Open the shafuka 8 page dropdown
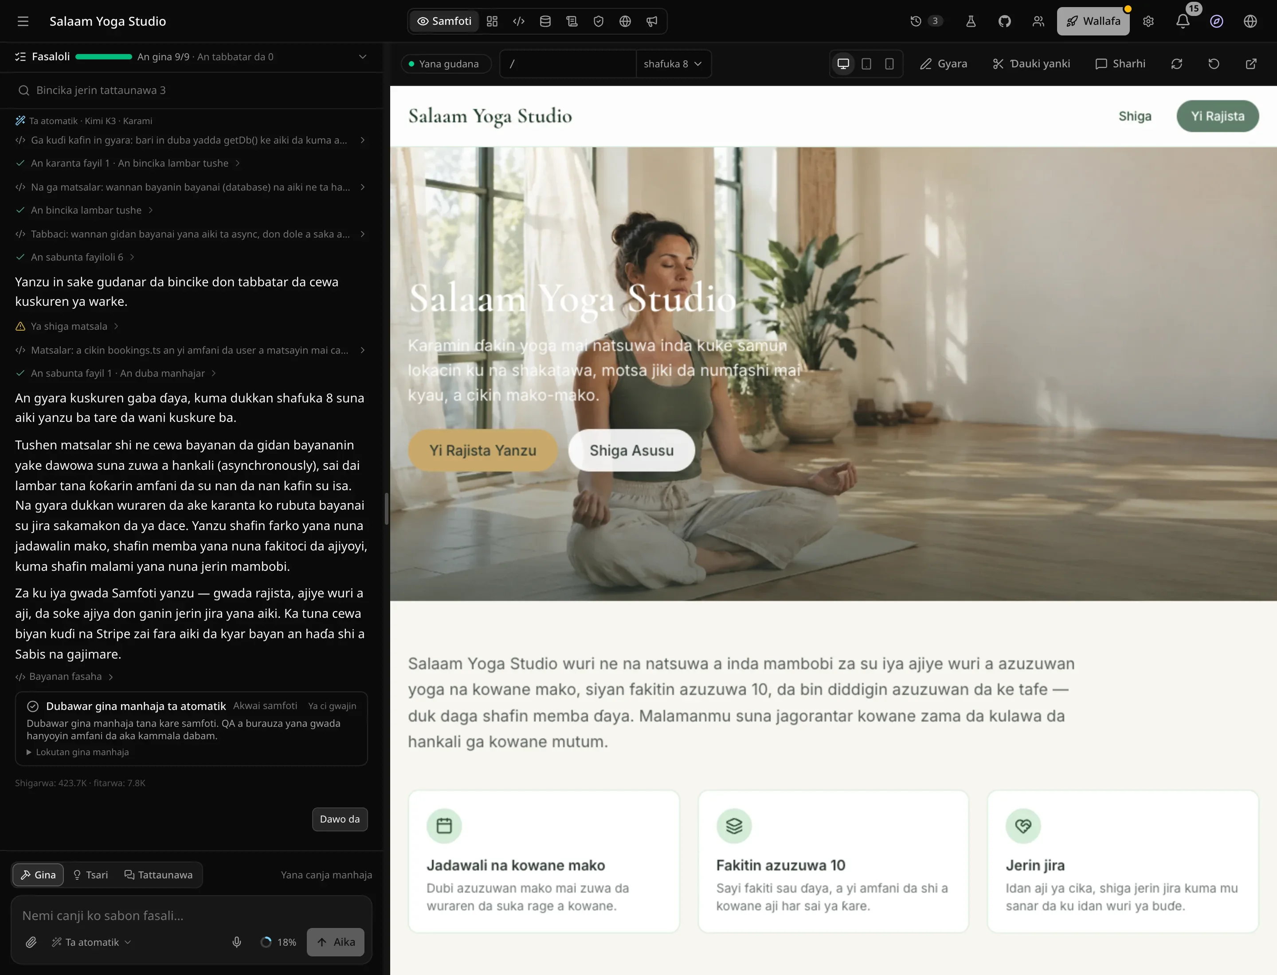The width and height of the screenshot is (1277, 975). [x=673, y=64]
